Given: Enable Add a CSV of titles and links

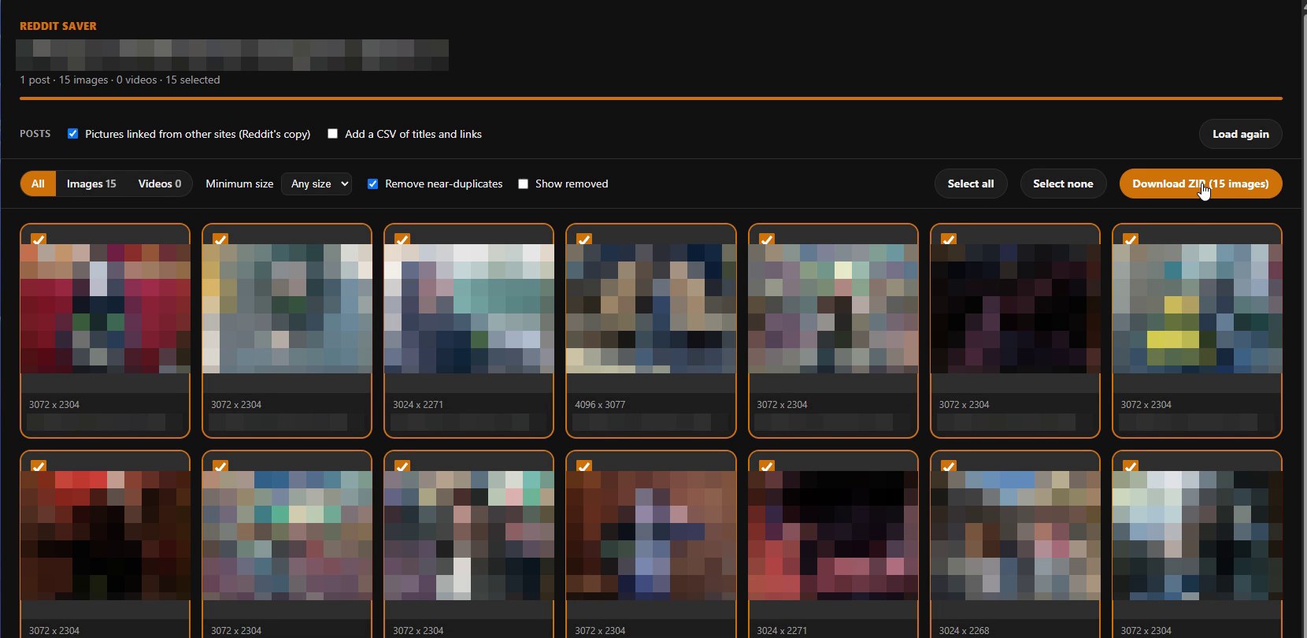Looking at the screenshot, I should (332, 134).
